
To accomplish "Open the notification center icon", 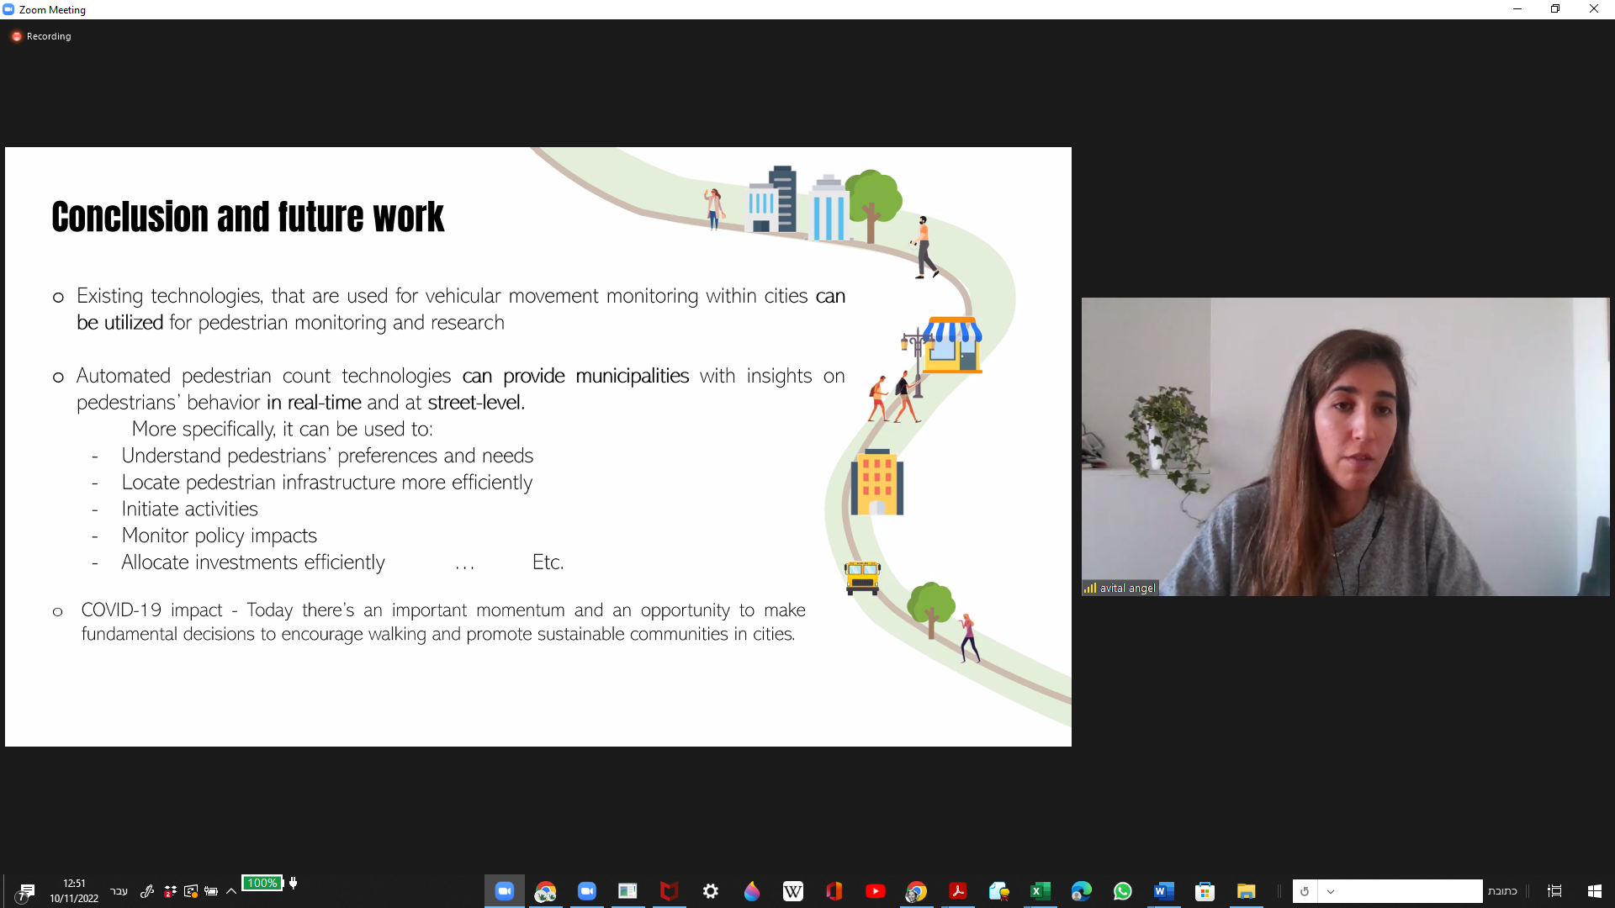I will point(27,891).
